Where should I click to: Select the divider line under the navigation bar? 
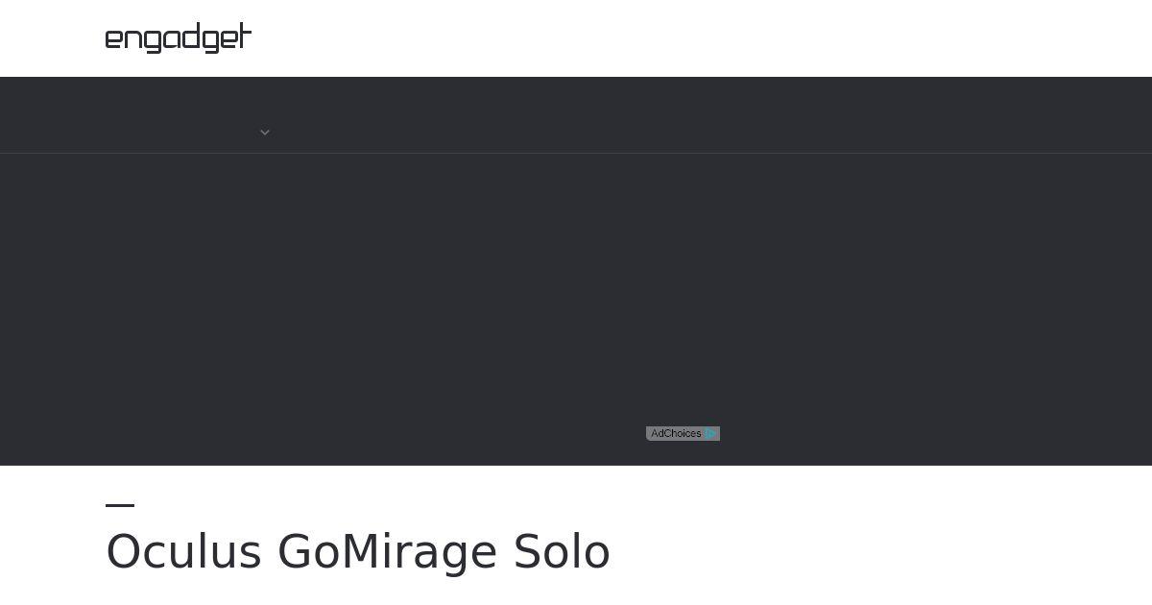click(576, 153)
